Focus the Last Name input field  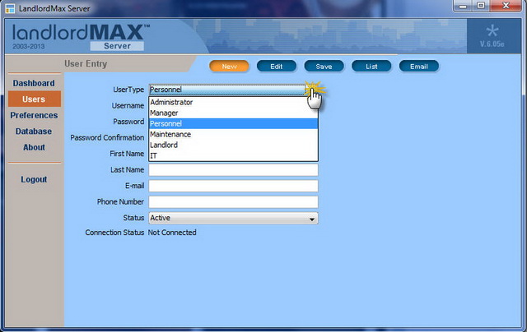233,169
